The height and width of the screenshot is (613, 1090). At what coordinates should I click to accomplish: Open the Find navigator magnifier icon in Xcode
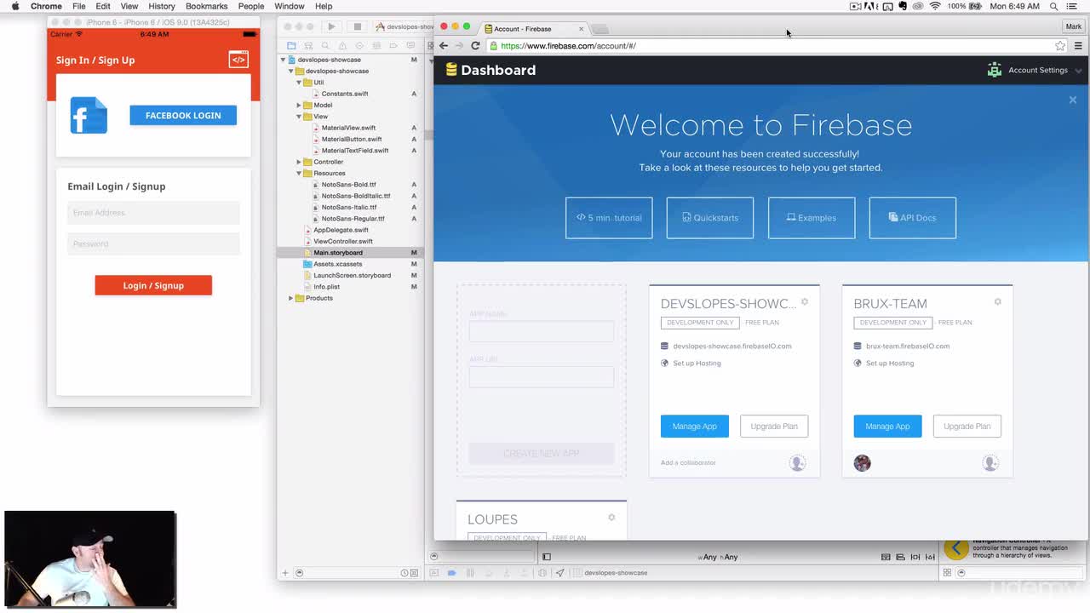pos(325,45)
